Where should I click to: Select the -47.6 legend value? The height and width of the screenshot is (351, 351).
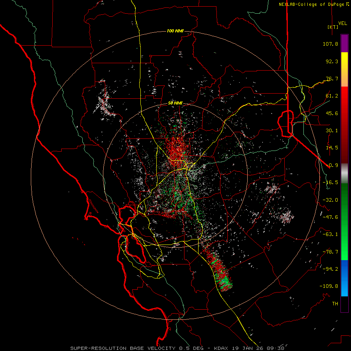tap(330, 217)
